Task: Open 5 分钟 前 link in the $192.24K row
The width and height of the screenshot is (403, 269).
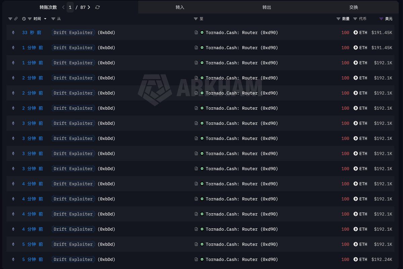Action: click(32, 259)
